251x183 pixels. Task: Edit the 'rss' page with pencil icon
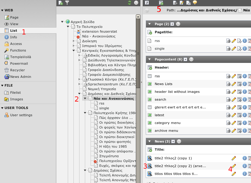tap(234, 41)
